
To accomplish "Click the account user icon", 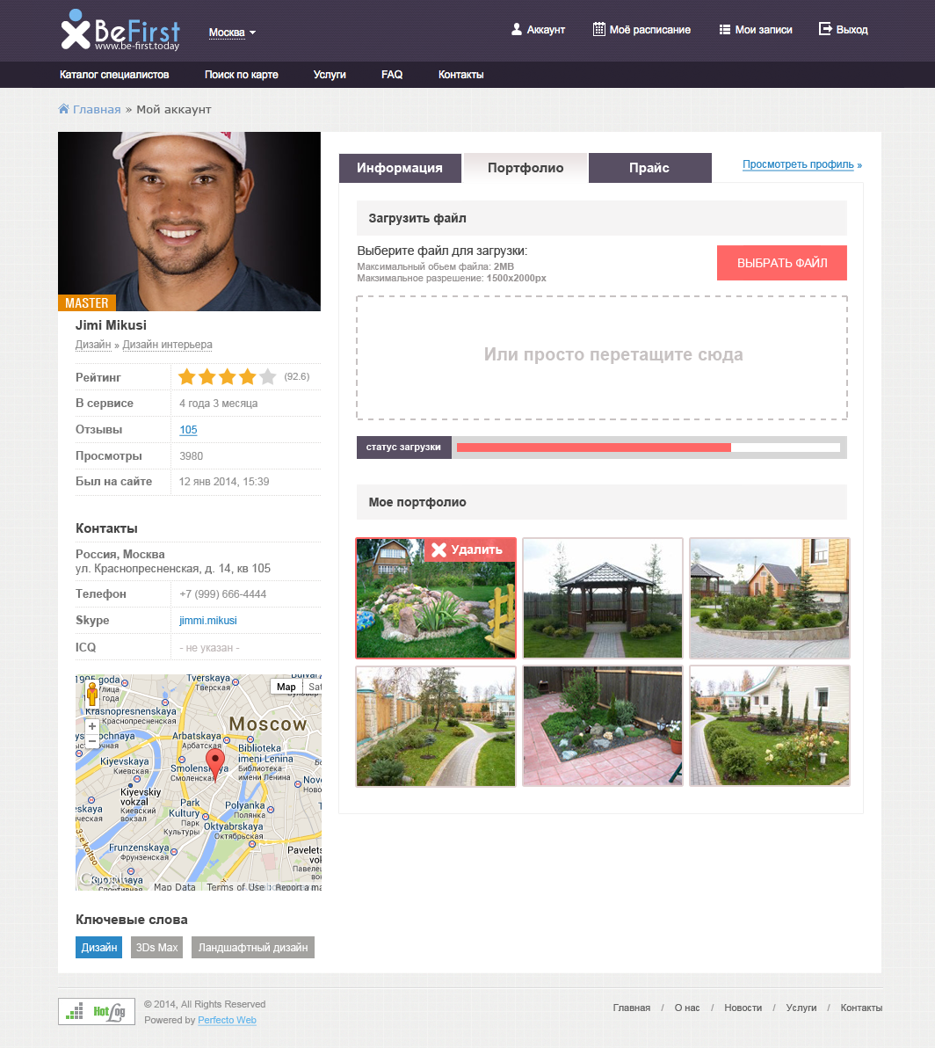I will tap(516, 29).
